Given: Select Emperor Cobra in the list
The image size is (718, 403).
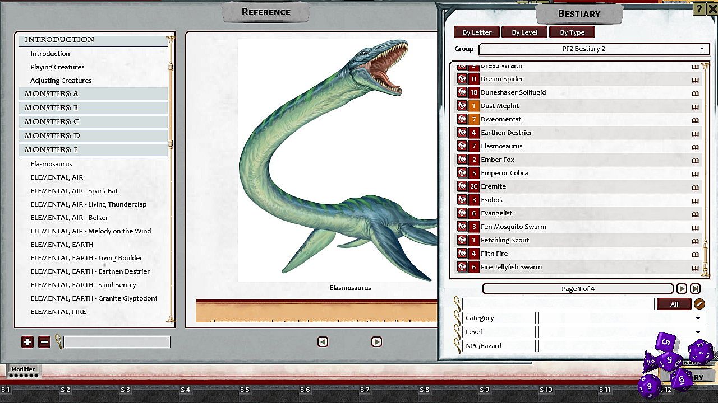Looking at the screenshot, I should click(504, 173).
